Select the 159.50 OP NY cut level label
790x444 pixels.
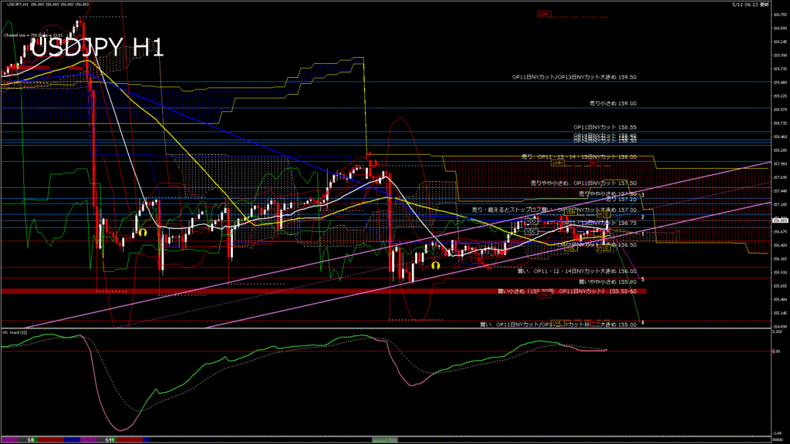tap(574, 77)
